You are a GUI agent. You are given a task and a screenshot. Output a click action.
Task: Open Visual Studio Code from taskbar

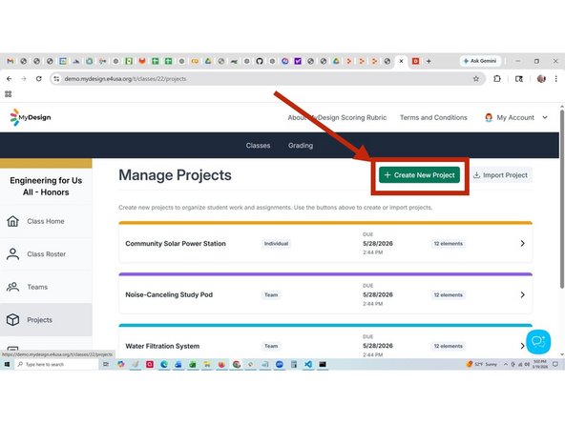[308, 364]
